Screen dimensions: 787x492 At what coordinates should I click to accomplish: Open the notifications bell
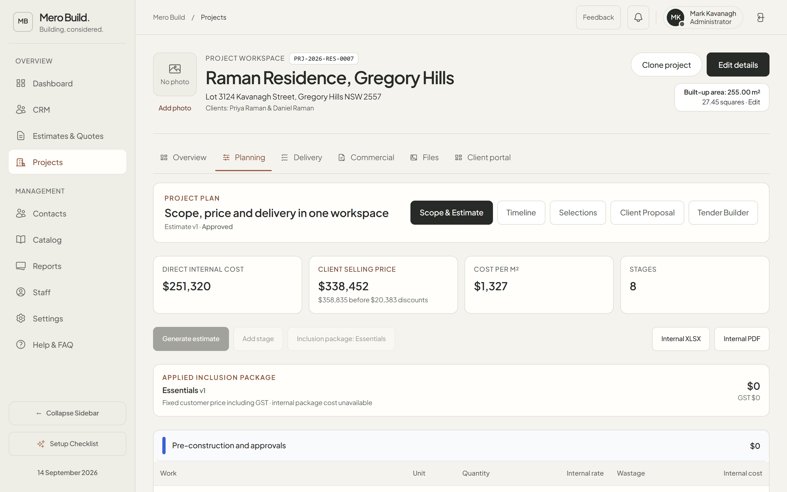(x=638, y=17)
